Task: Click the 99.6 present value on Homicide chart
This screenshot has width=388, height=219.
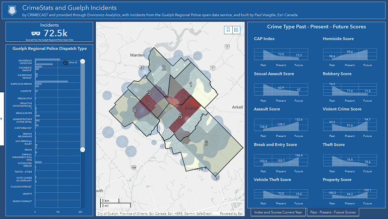Action: coord(350,52)
